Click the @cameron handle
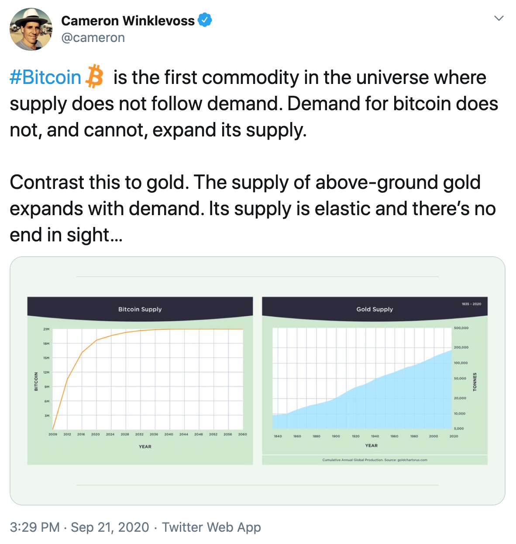 [93, 38]
